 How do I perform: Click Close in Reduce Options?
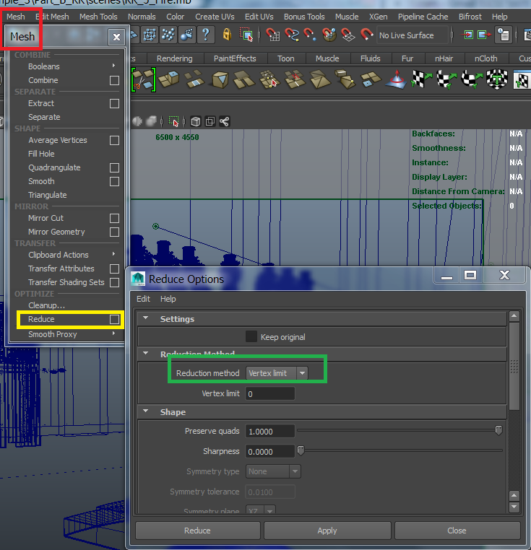pos(457,531)
